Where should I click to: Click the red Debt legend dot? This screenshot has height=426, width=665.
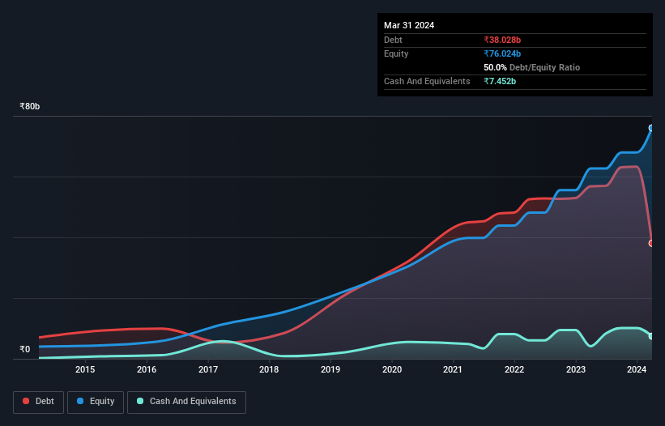click(x=26, y=401)
